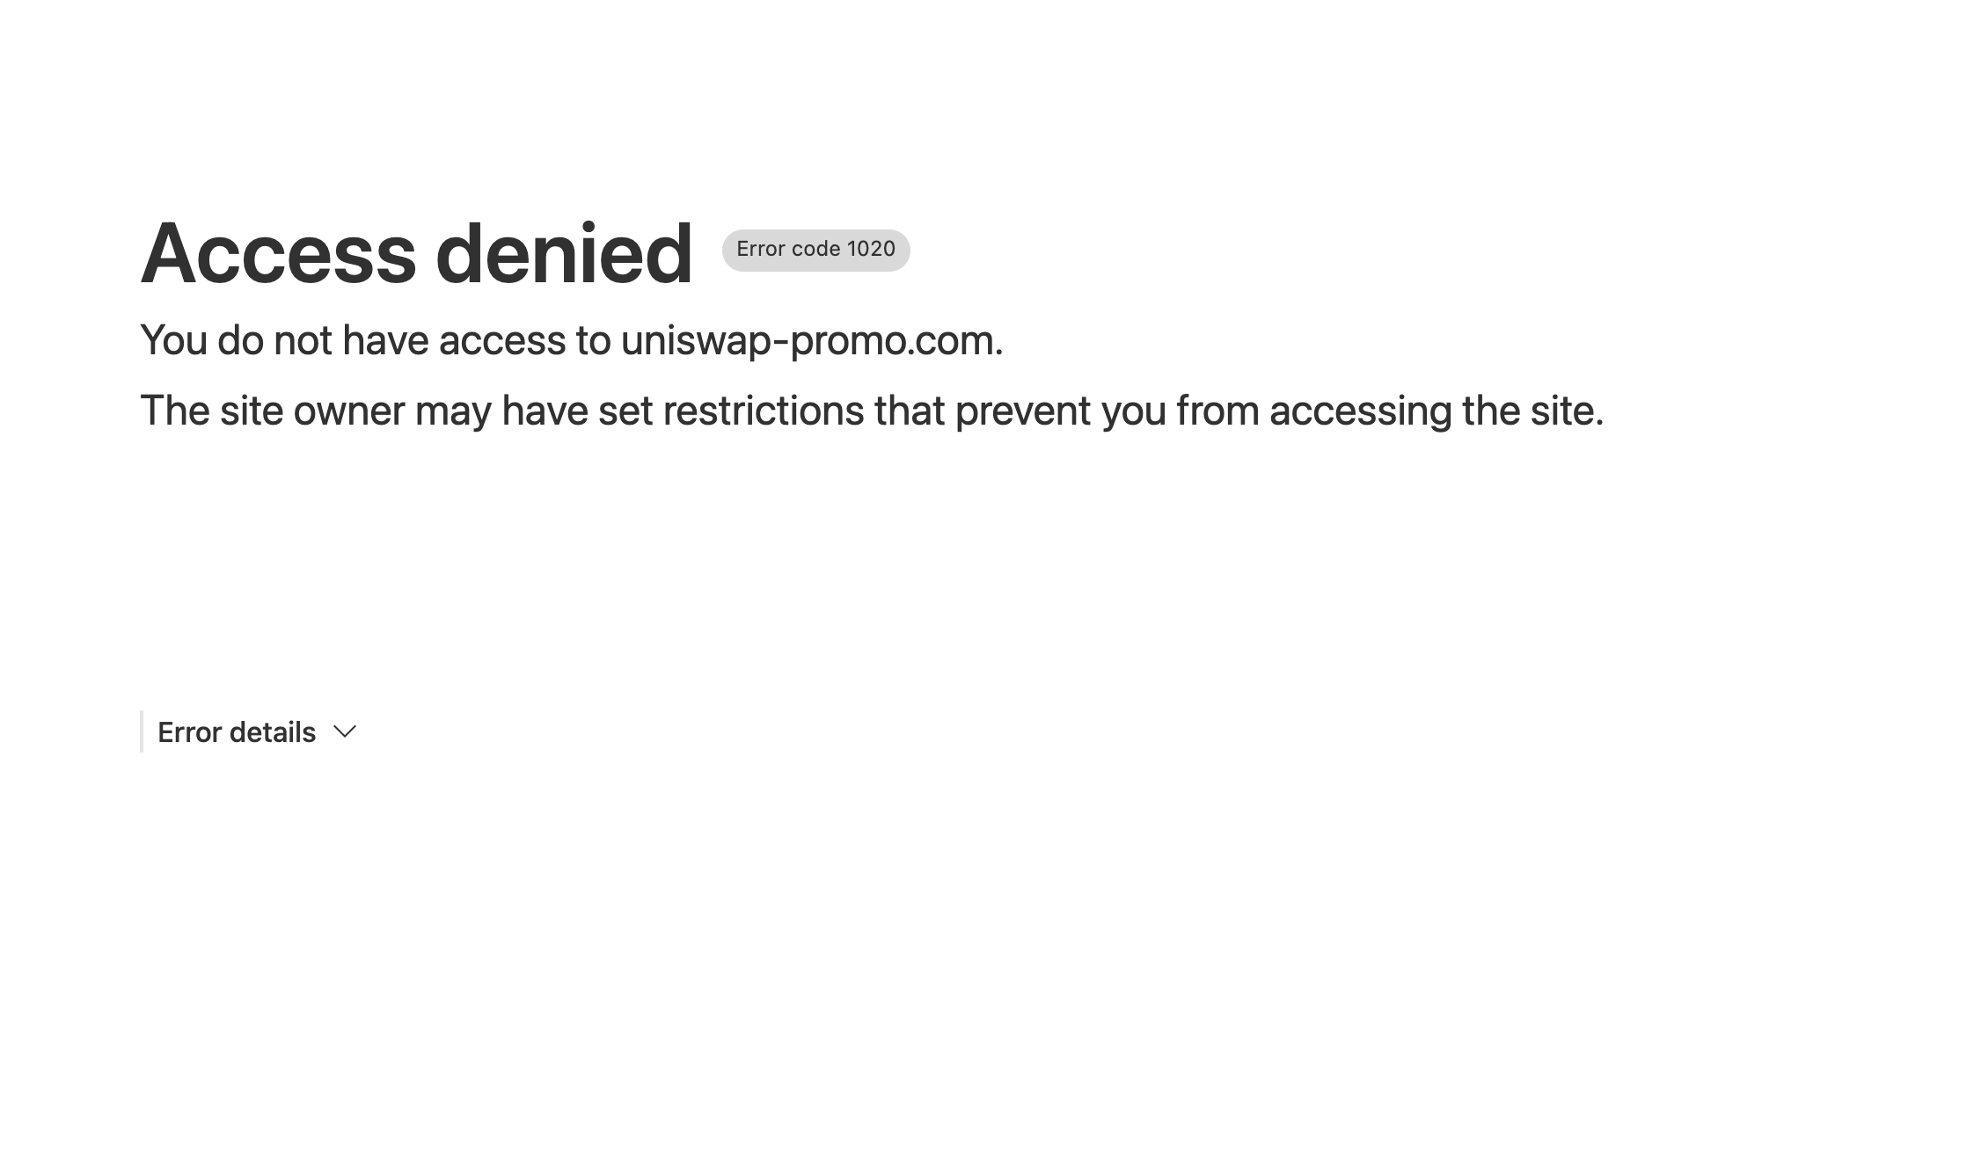Click 'accessing the site' phrase
This screenshot has width=1974, height=1157.
coord(1437,411)
